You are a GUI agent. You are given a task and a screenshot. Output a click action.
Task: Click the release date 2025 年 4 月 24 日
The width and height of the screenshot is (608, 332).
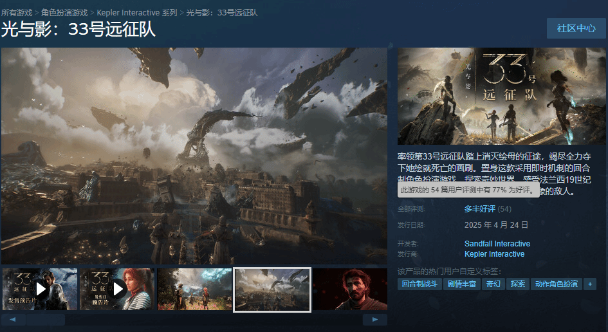tap(496, 225)
